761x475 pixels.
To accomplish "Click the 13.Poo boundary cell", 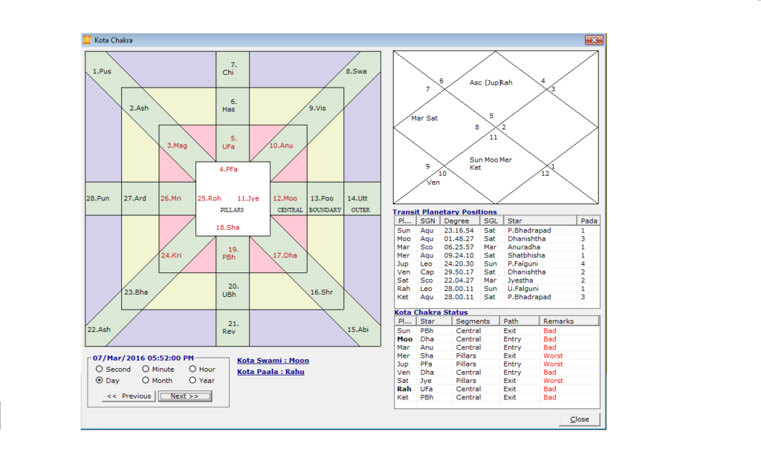I will click(x=322, y=198).
